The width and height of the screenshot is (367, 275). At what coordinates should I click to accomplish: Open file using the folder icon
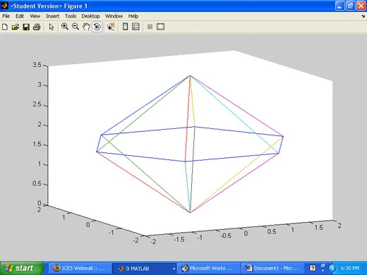(16, 27)
